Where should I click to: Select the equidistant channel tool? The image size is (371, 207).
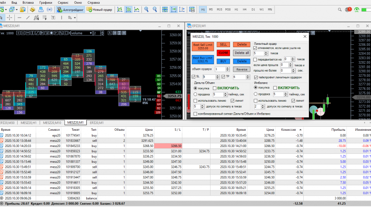click(x=36, y=18)
